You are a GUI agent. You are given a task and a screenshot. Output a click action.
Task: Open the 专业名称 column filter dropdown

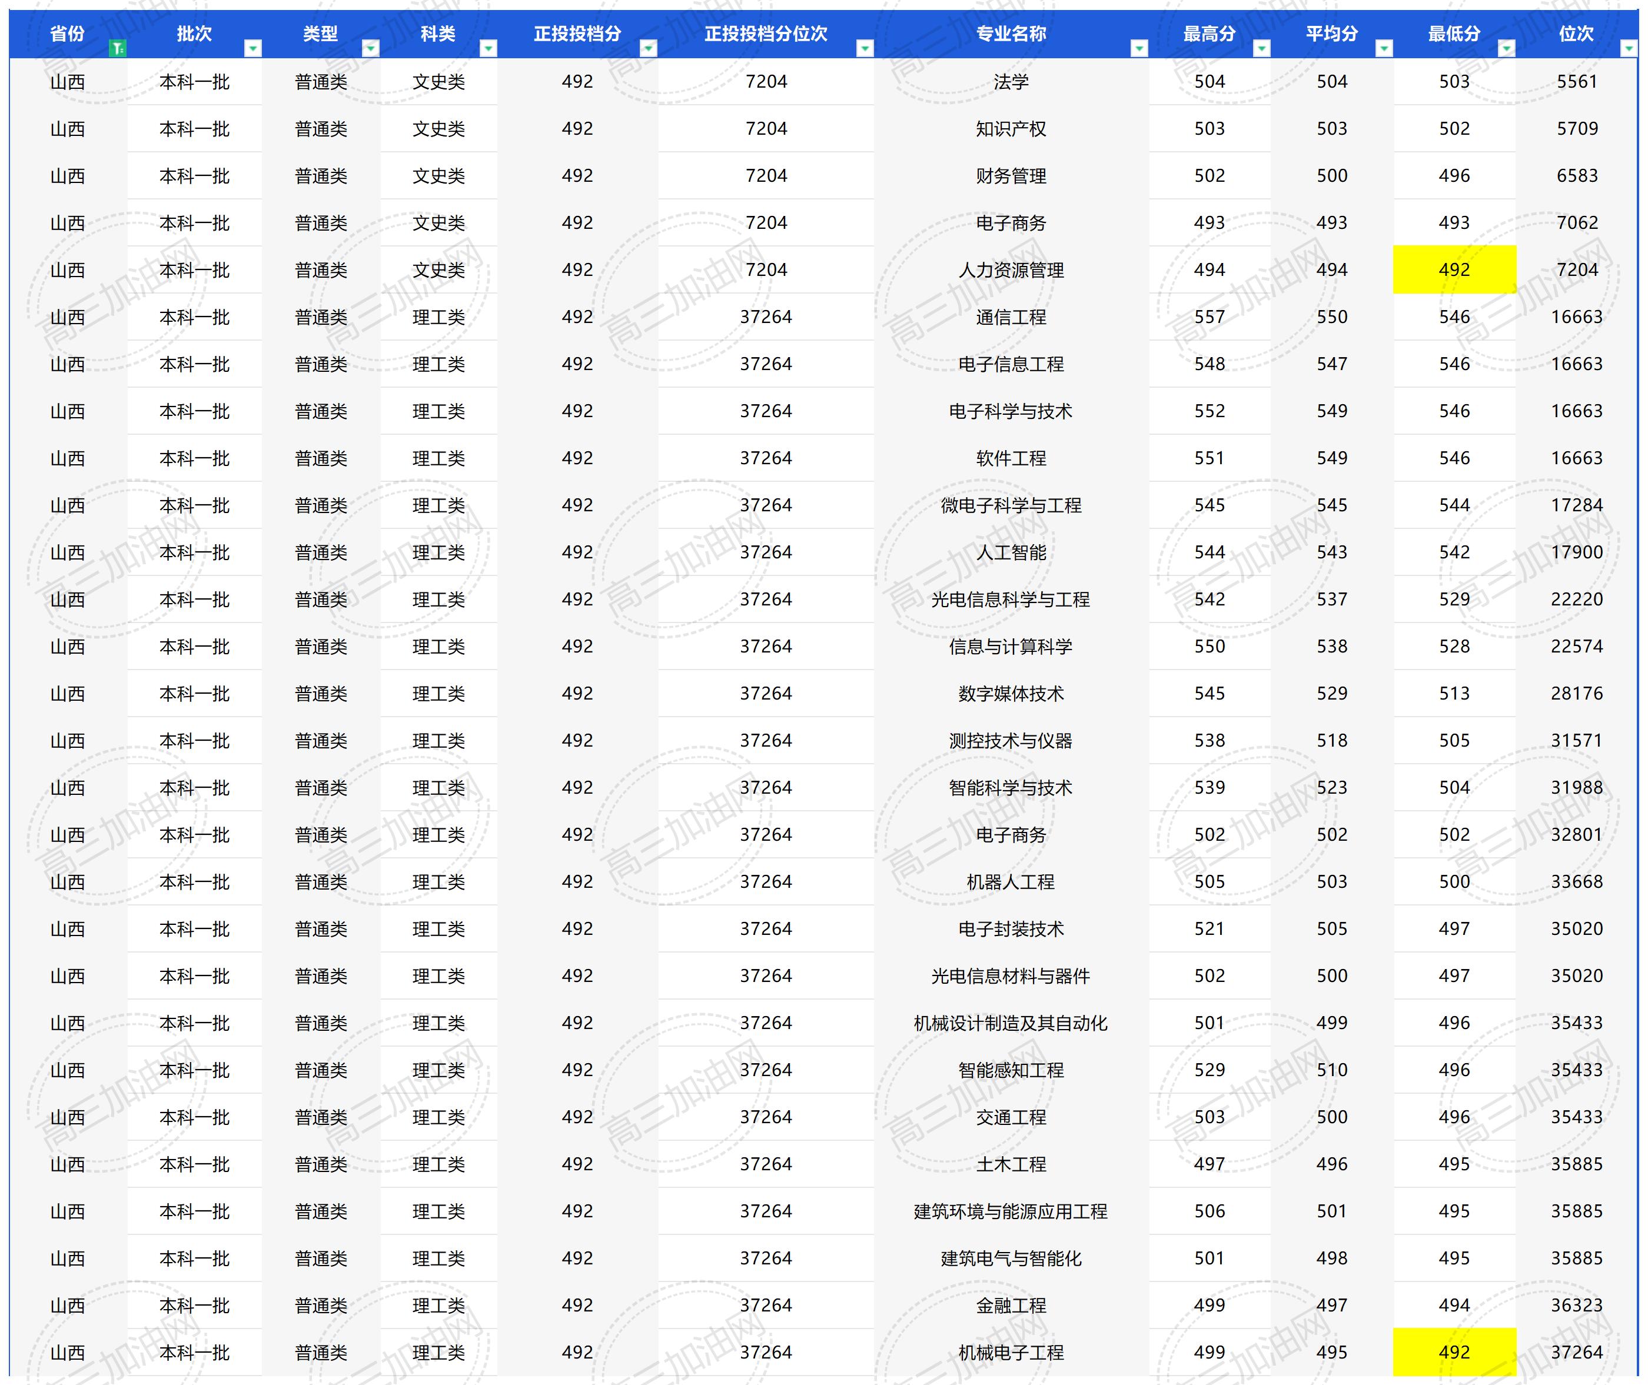(x=1139, y=49)
